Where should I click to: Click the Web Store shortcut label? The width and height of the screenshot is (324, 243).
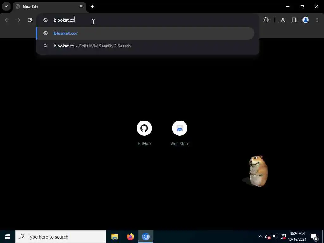click(180, 143)
